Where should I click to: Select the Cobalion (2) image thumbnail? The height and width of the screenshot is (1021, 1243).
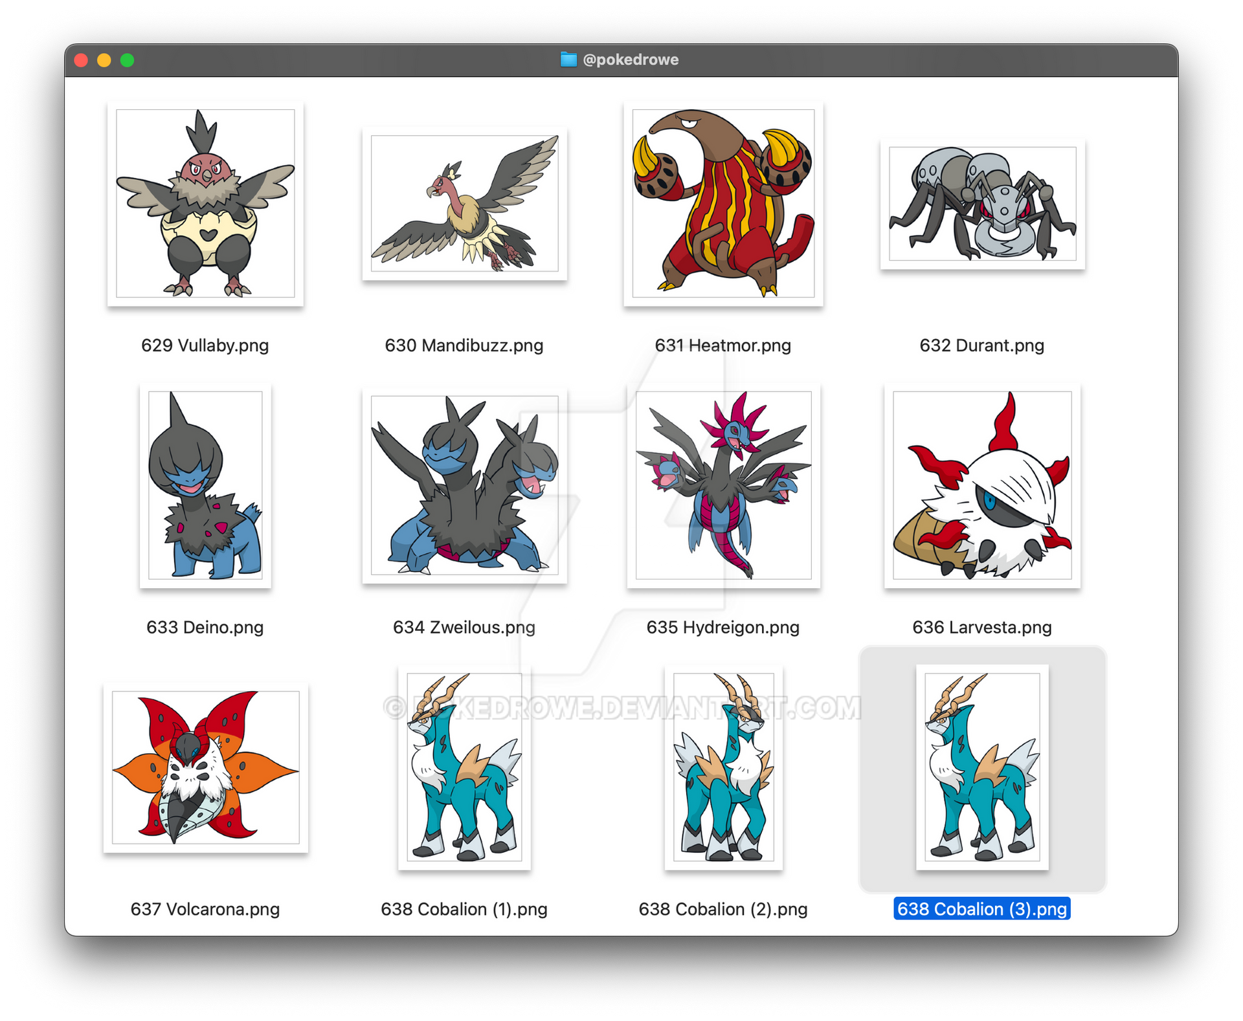(723, 767)
